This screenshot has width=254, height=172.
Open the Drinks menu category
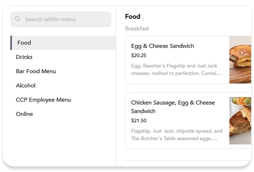click(24, 57)
